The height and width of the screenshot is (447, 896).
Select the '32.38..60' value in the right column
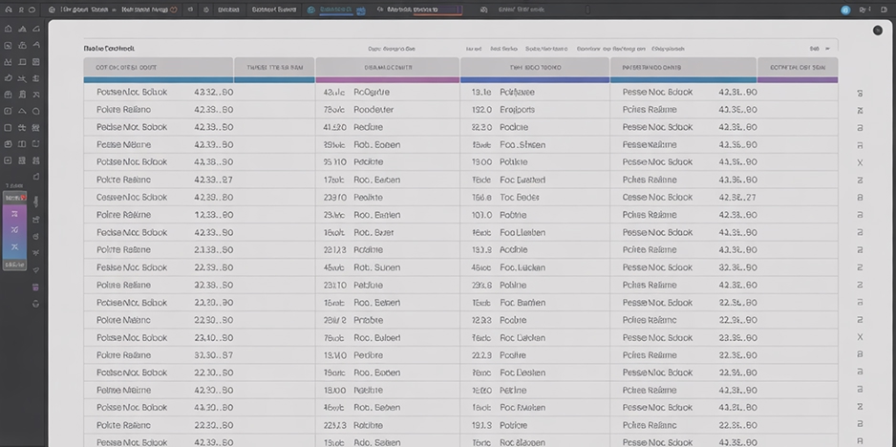coord(737,267)
